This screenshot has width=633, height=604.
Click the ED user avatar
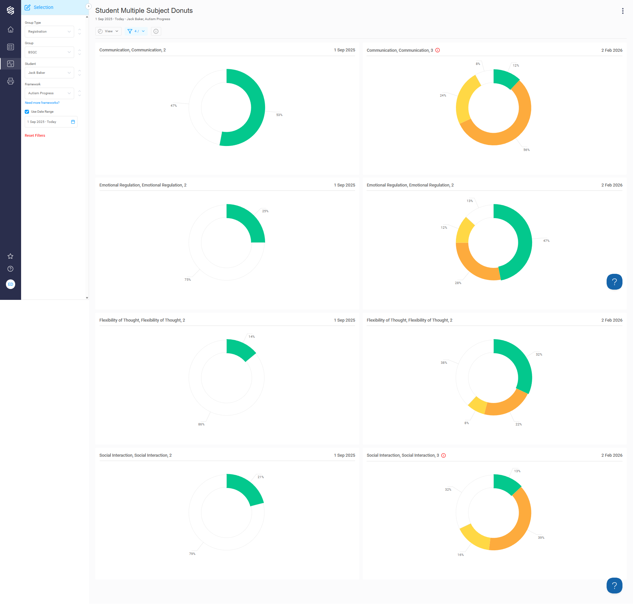[11, 284]
